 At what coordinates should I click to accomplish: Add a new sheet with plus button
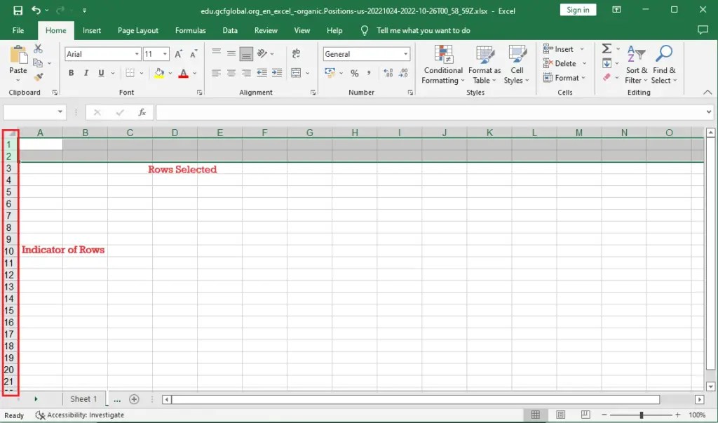[134, 399]
